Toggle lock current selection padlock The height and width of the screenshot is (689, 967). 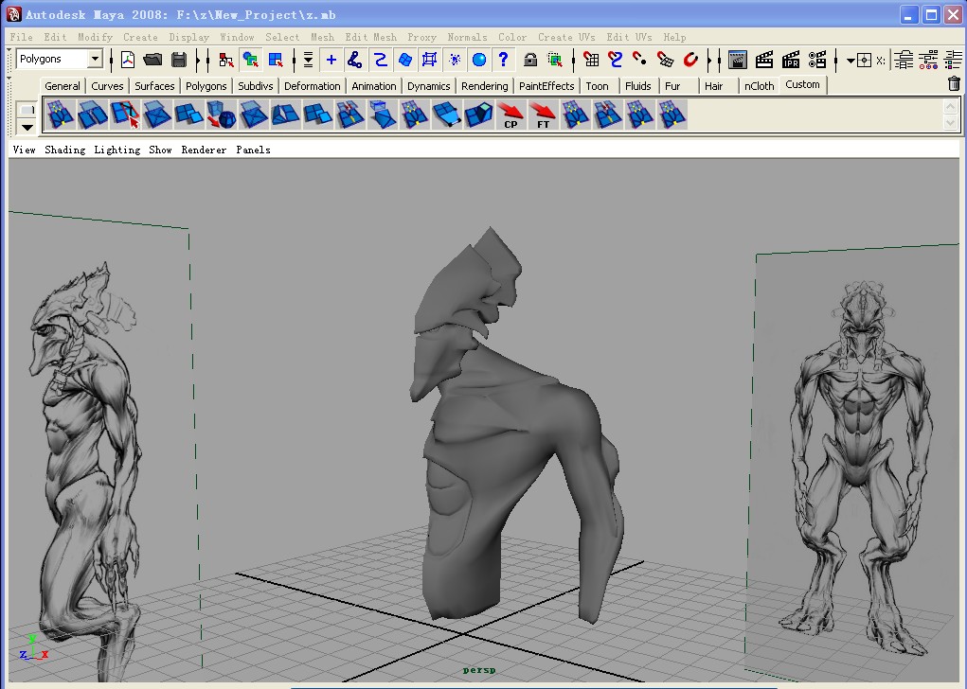(530, 60)
